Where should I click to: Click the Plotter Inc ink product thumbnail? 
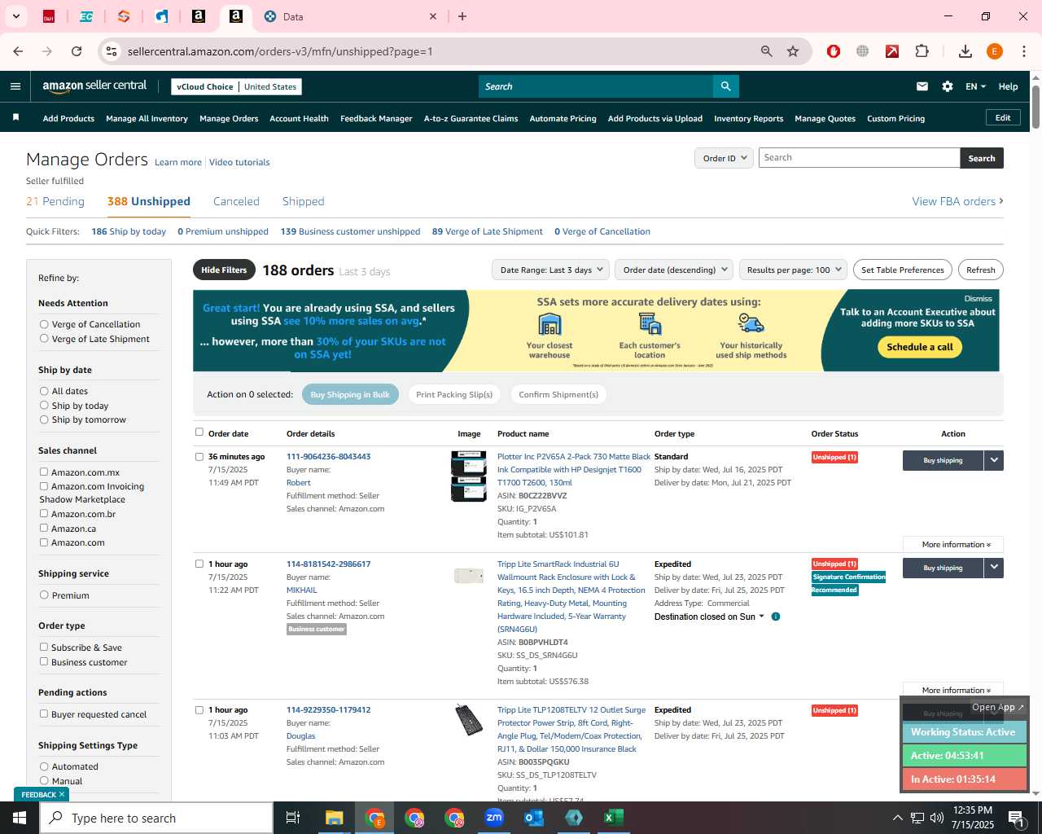pos(469,476)
